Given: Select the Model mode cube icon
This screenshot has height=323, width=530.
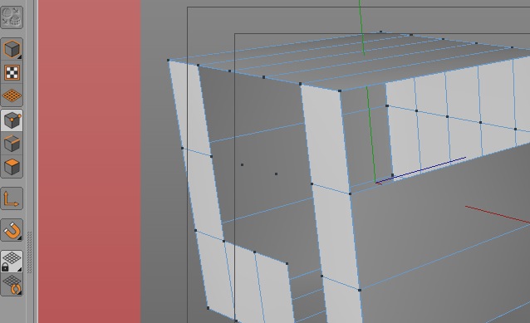Looking at the screenshot, I should pos(12,49).
